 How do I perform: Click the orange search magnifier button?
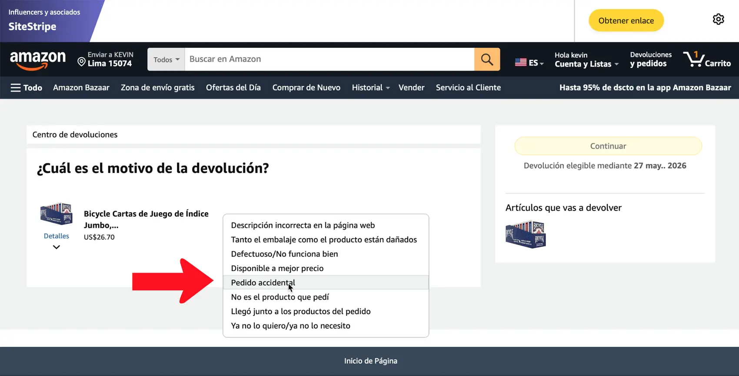coord(487,59)
